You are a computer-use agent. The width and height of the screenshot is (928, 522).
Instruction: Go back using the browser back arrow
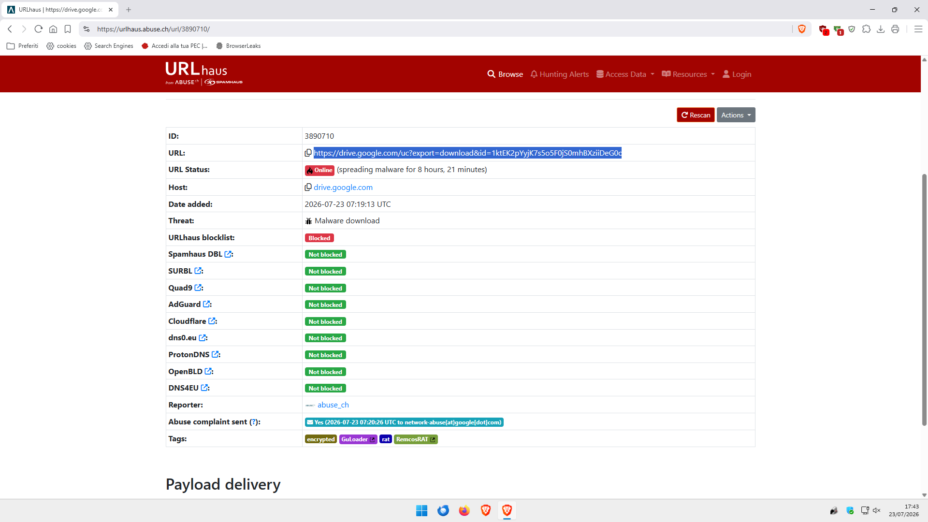coord(10,29)
